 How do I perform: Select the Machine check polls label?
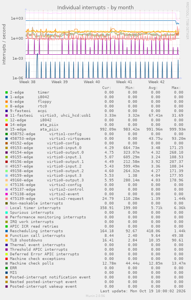[x=32, y=263]
